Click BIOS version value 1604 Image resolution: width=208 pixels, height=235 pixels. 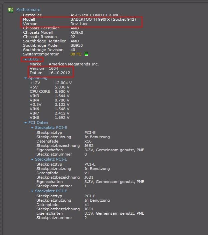[53, 68]
